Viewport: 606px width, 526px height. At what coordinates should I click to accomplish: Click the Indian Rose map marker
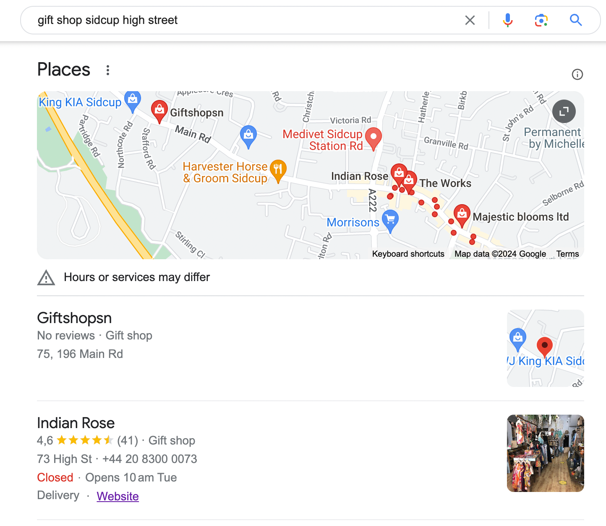click(x=399, y=172)
